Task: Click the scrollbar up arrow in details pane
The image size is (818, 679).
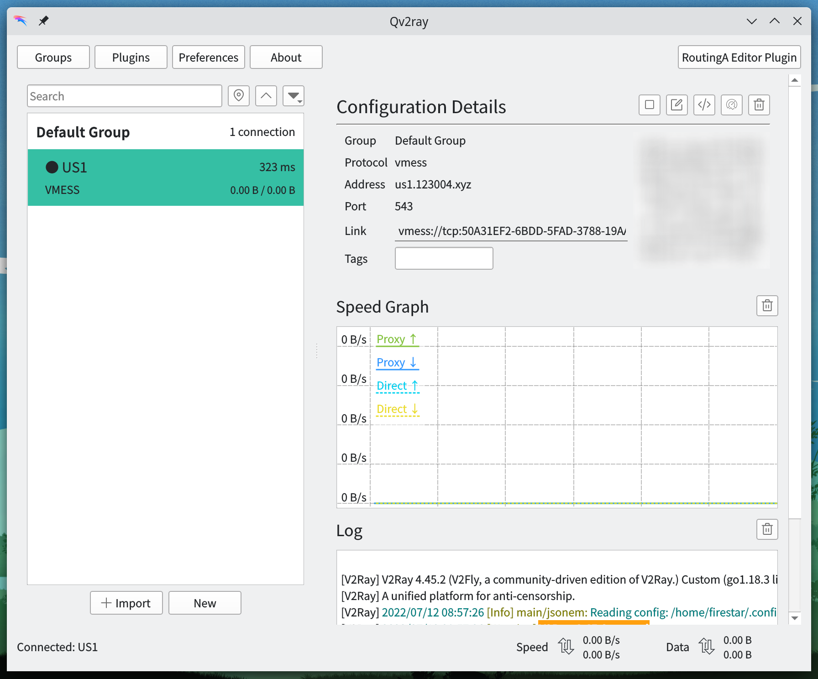Action: coord(795,80)
